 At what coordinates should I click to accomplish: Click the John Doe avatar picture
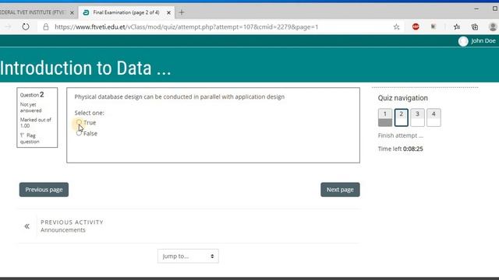463,41
